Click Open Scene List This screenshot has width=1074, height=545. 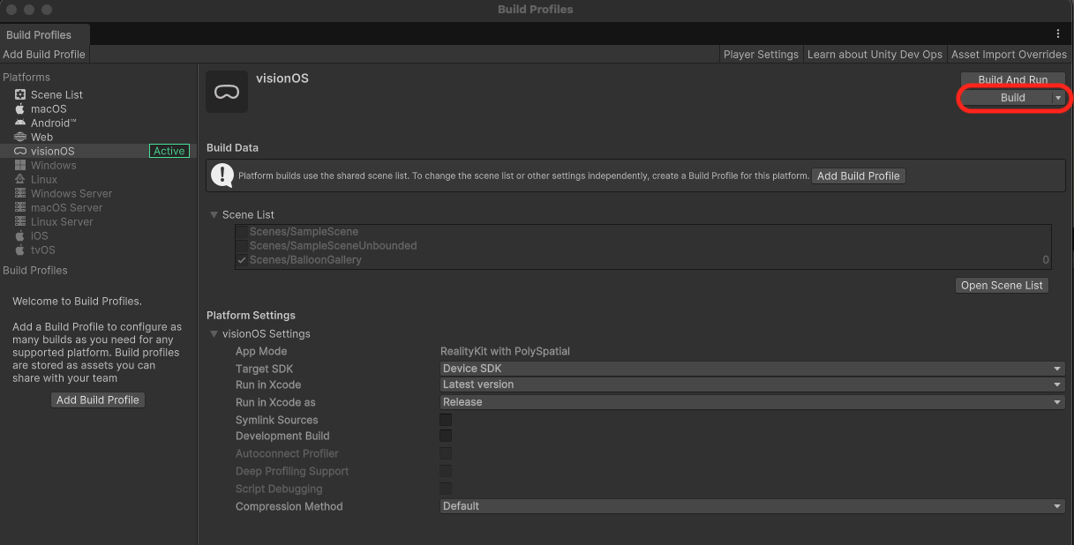[1002, 285]
